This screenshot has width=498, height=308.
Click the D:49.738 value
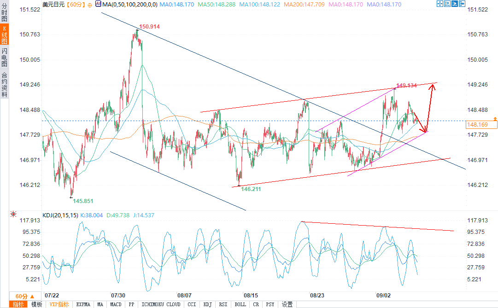coord(118,215)
